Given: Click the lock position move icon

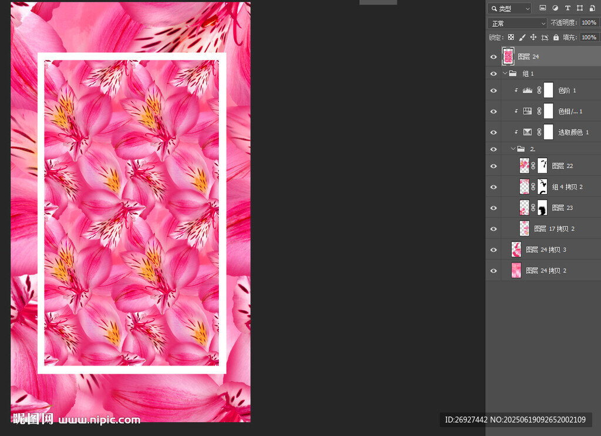Looking at the screenshot, I should click(x=533, y=37).
